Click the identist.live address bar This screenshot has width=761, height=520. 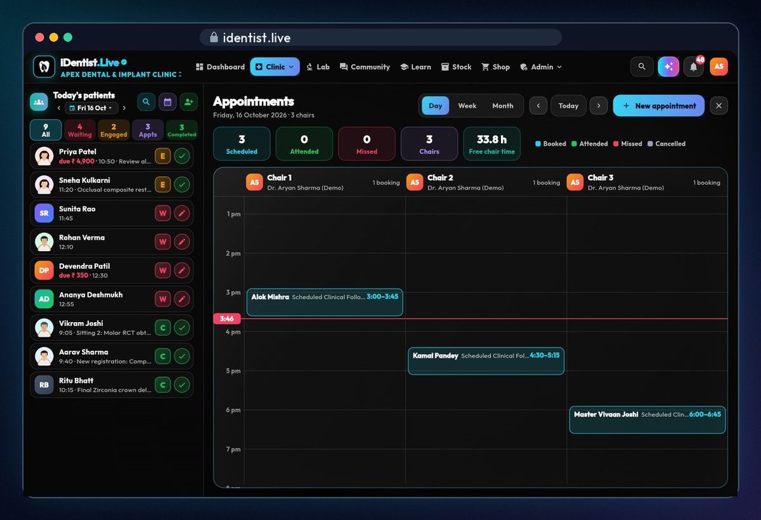pyautogui.click(x=380, y=37)
